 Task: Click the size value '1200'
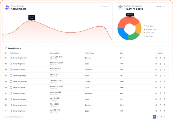[x=121, y=111]
